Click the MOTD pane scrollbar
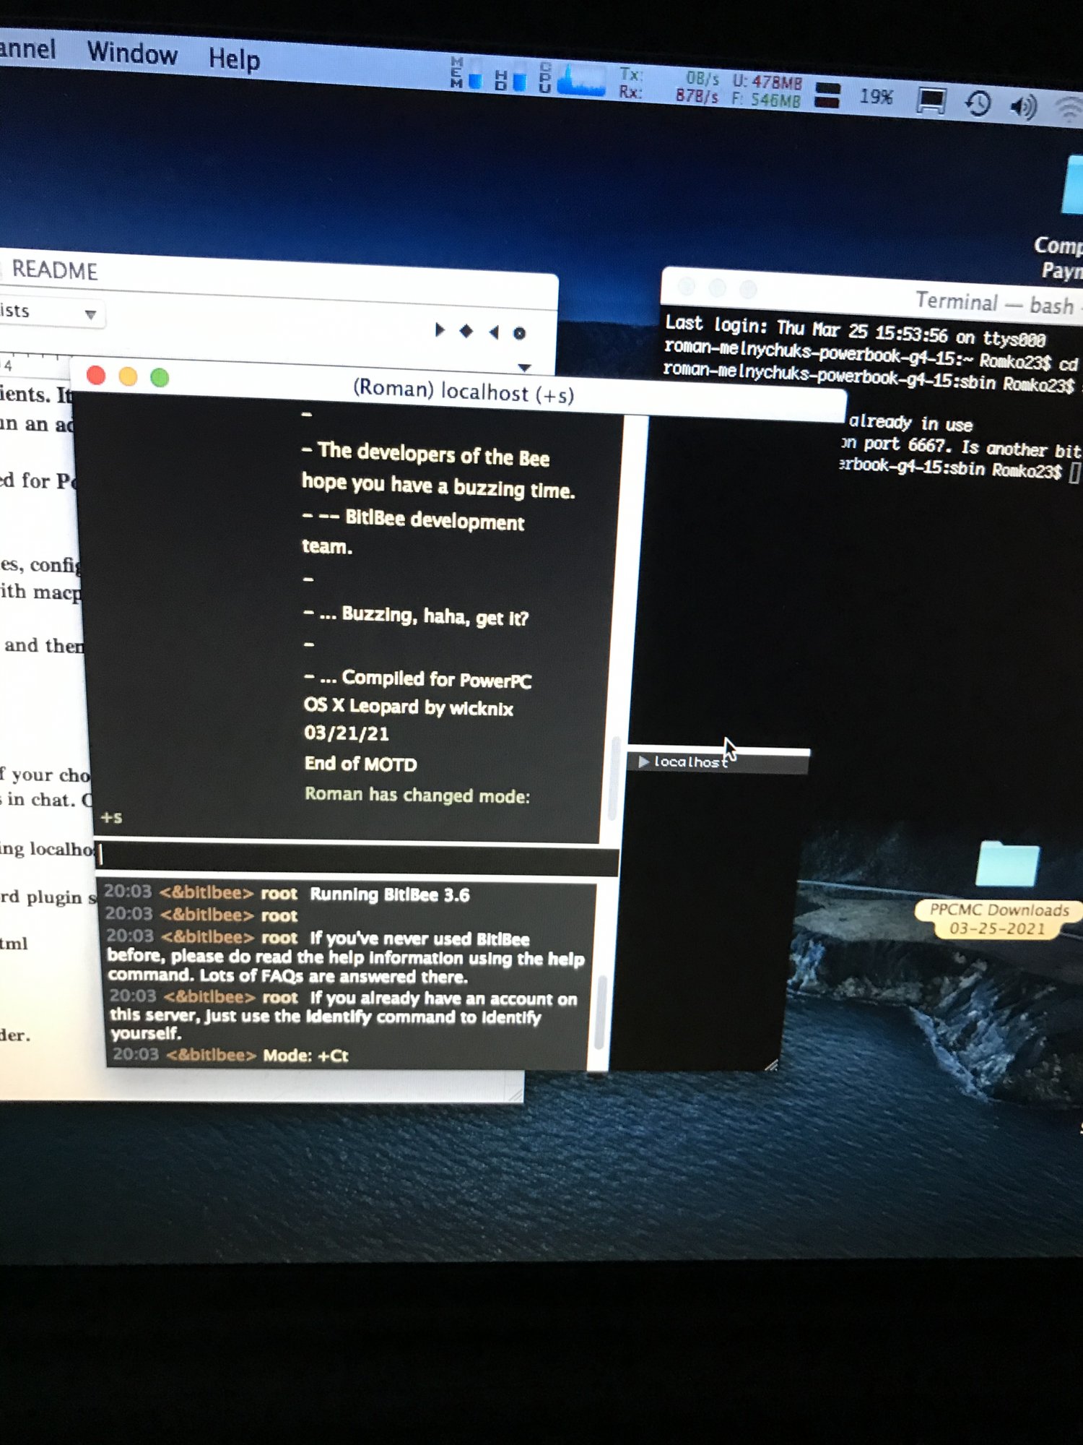Viewport: 1083px width, 1445px height. (x=614, y=777)
